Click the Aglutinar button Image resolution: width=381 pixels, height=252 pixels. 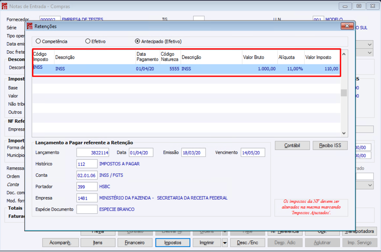click(x=322, y=242)
